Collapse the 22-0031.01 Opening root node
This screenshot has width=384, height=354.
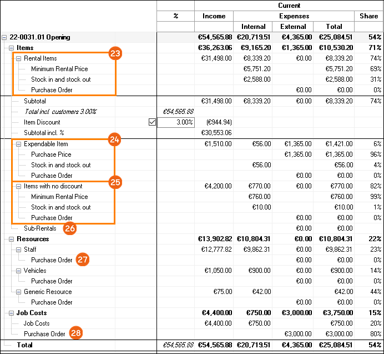[4, 37]
